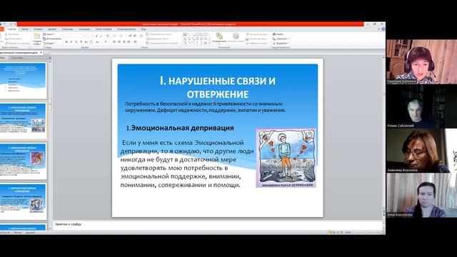Screen dimensions: 457x257
Task: Switch to the Вставка ribbon tab
Action: pyautogui.click(x=38, y=29)
